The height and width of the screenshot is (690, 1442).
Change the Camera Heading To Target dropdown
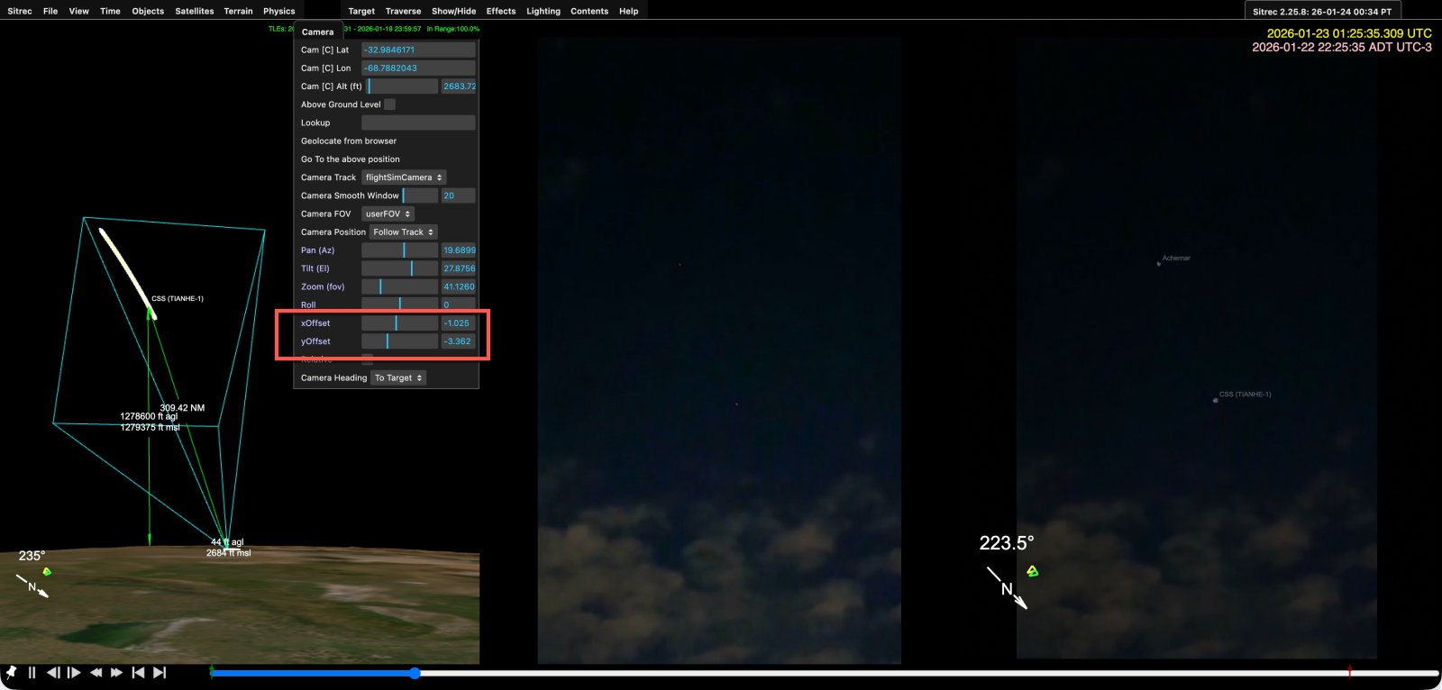coord(398,377)
